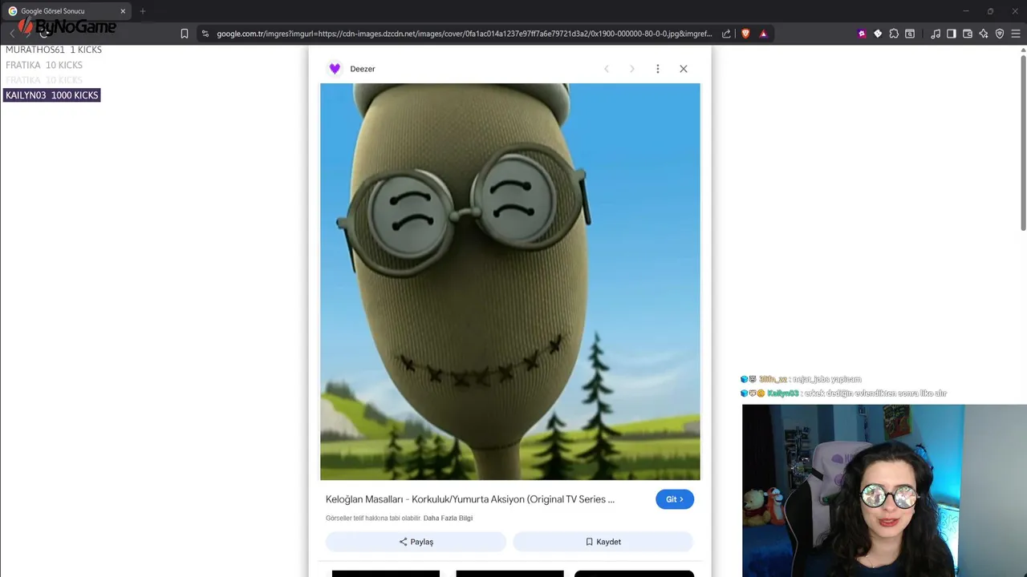Click the streamer webcam overlay
Image resolution: width=1027 pixels, height=577 pixels.
click(x=884, y=490)
